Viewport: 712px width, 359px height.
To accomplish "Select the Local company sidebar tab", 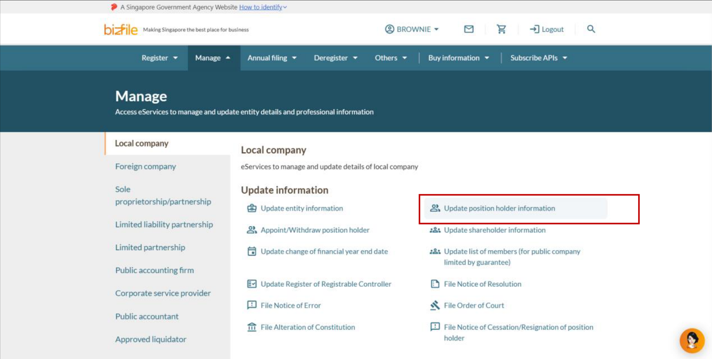I will [x=168, y=143].
